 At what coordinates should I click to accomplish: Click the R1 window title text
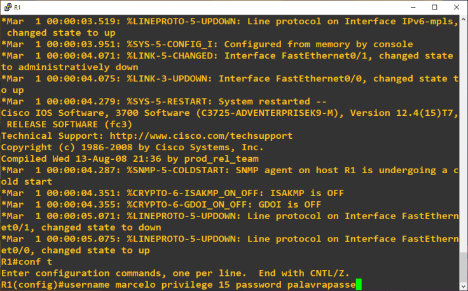(17, 8)
